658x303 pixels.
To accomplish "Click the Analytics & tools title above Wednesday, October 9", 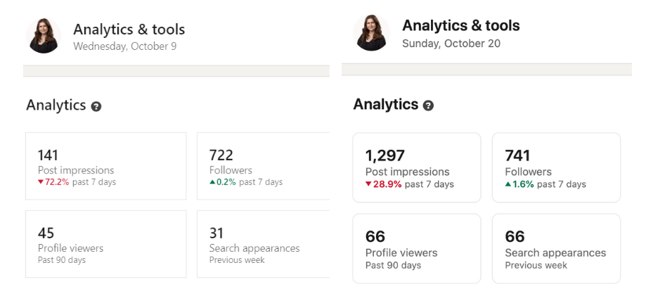I will [129, 30].
